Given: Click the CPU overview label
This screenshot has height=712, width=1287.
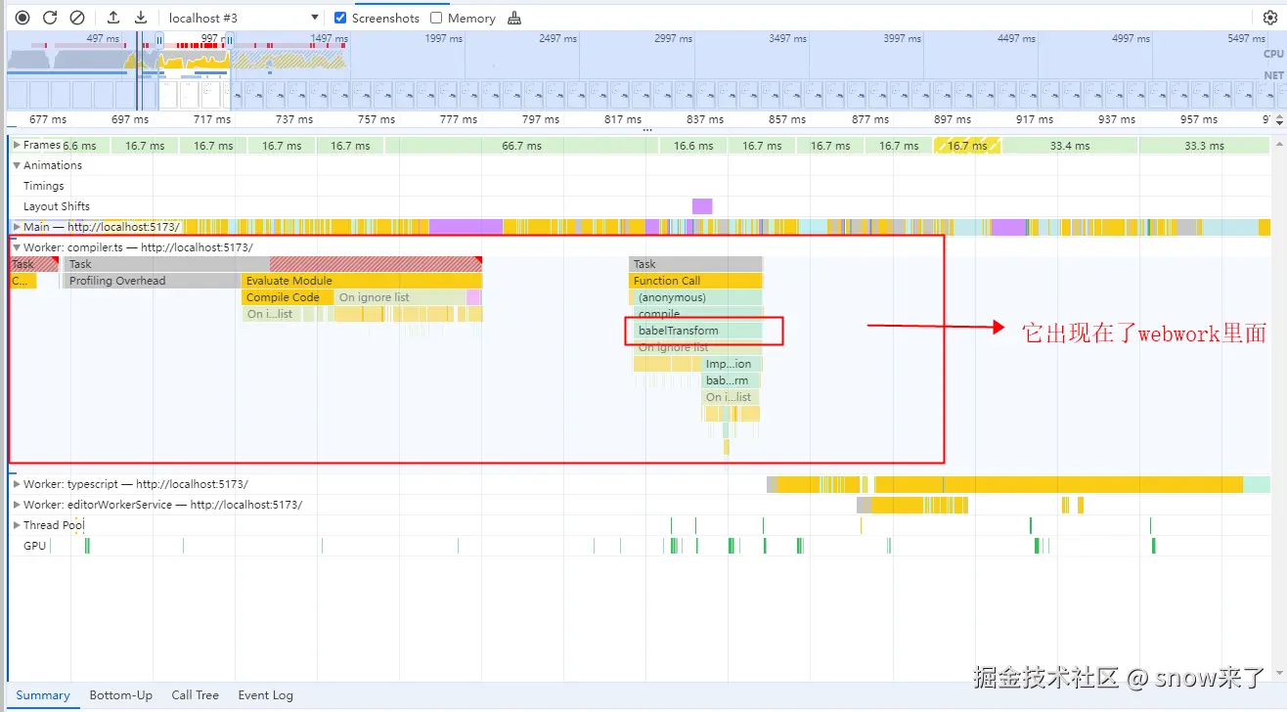Looking at the screenshot, I should point(1273,54).
